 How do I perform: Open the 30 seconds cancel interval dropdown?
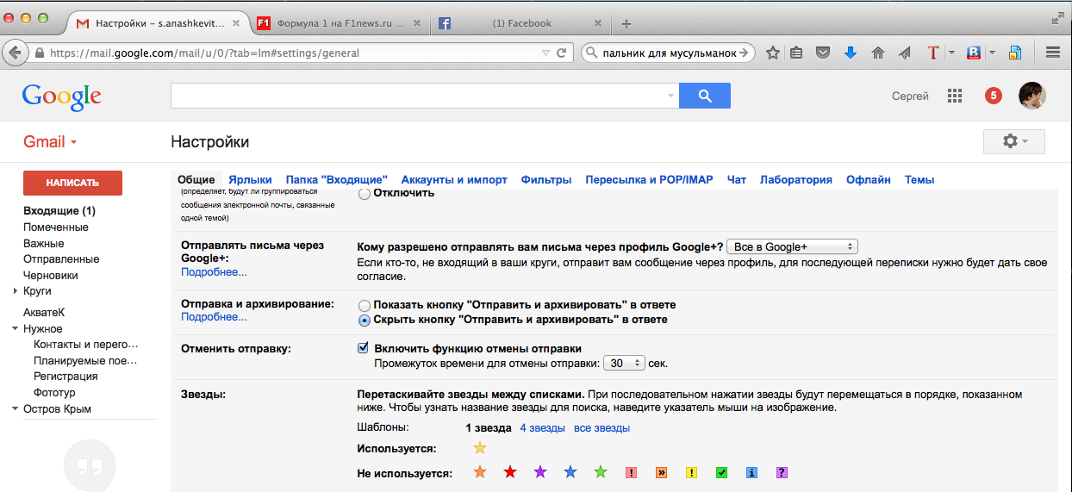click(x=624, y=364)
